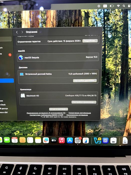Open Calendar from the Dock
The image size is (131, 175).
tap(14, 140)
